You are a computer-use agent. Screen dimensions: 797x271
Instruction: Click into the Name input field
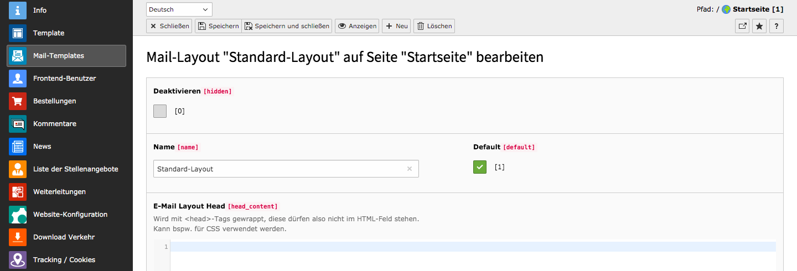click(280, 169)
